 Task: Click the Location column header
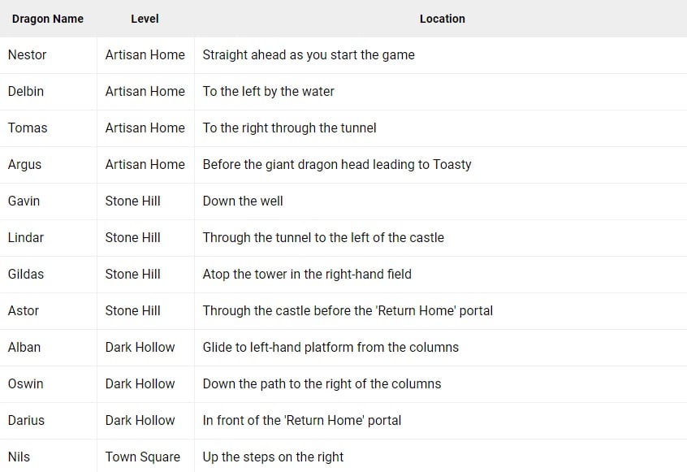(x=442, y=19)
